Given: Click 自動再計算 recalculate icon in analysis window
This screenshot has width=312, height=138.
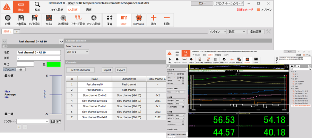Looking at the screenshot, I should (x=208, y=60).
